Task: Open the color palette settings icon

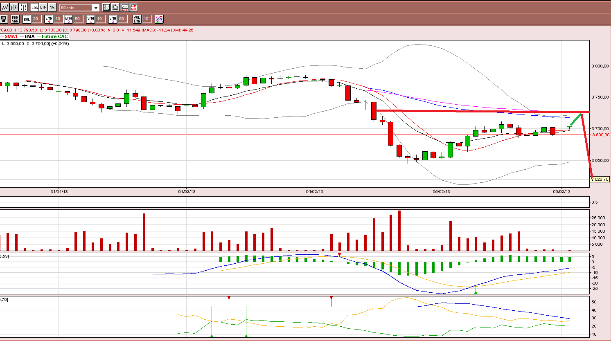Action: pos(115,7)
